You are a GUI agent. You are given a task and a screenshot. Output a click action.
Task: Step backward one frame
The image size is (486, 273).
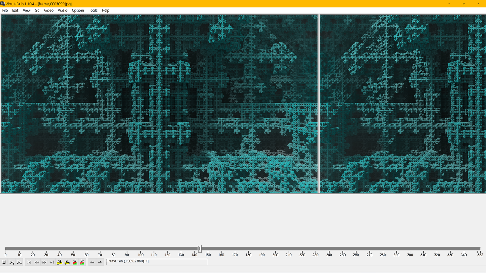pyautogui.click(x=37, y=262)
